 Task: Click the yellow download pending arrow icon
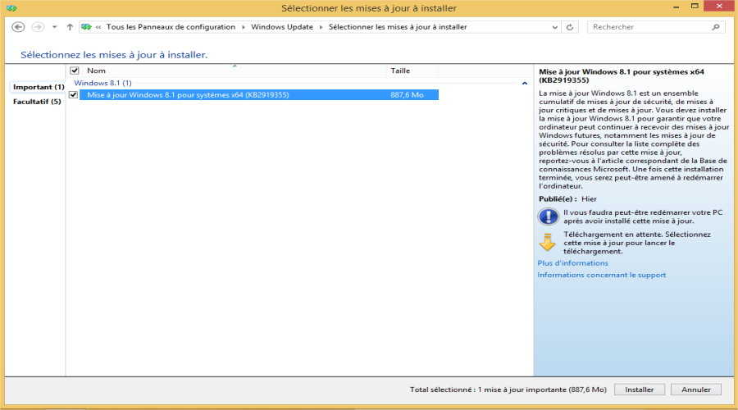click(x=548, y=242)
